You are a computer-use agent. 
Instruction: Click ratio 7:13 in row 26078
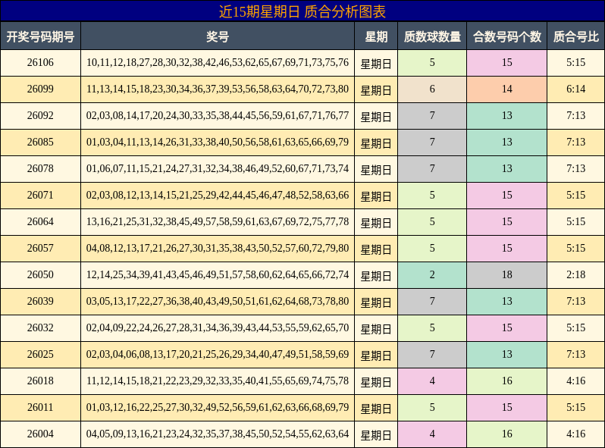[x=575, y=168]
